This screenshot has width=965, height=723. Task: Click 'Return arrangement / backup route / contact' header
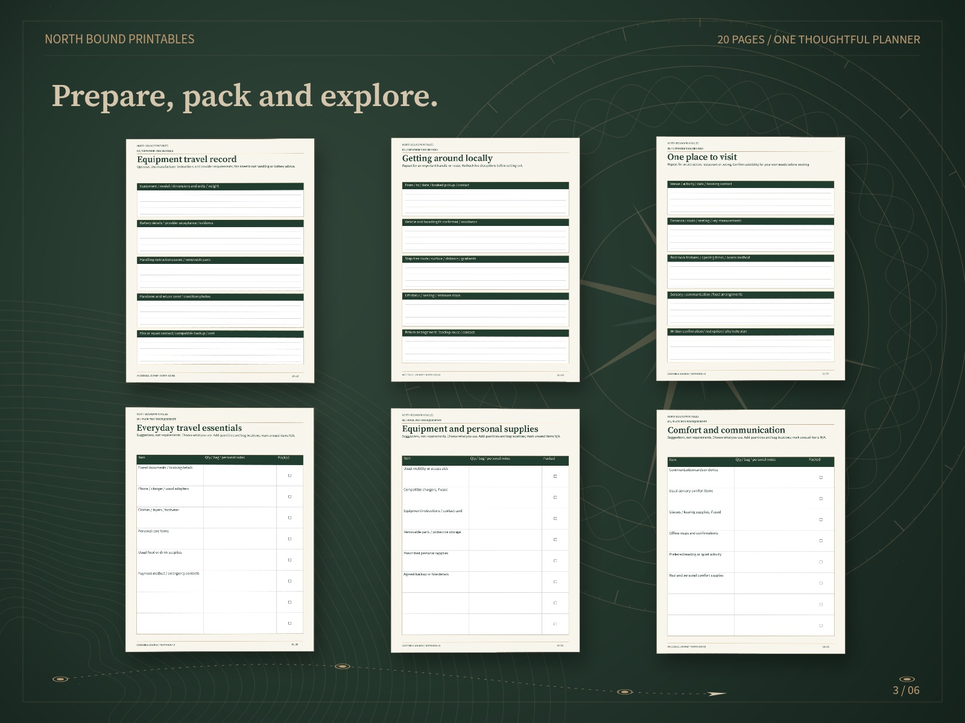click(x=486, y=333)
